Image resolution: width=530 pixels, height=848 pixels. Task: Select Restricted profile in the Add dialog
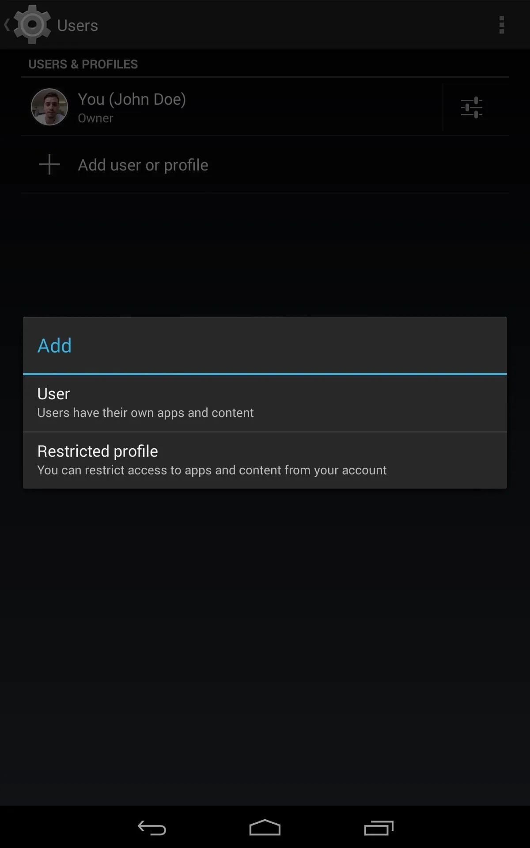click(x=265, y=460)
